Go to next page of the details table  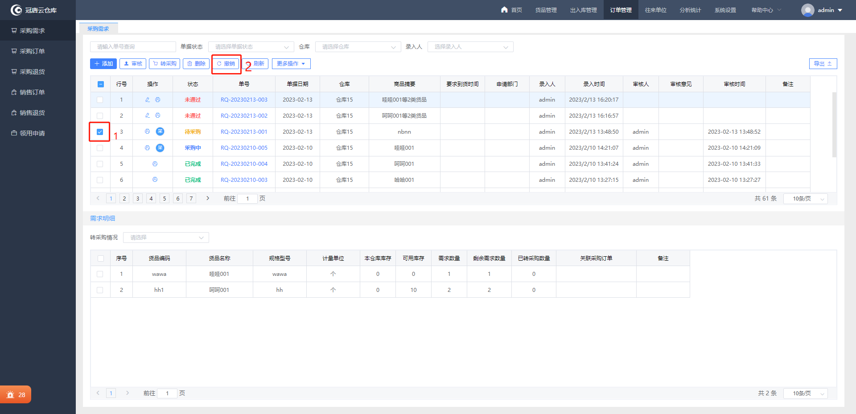[128, 393]
